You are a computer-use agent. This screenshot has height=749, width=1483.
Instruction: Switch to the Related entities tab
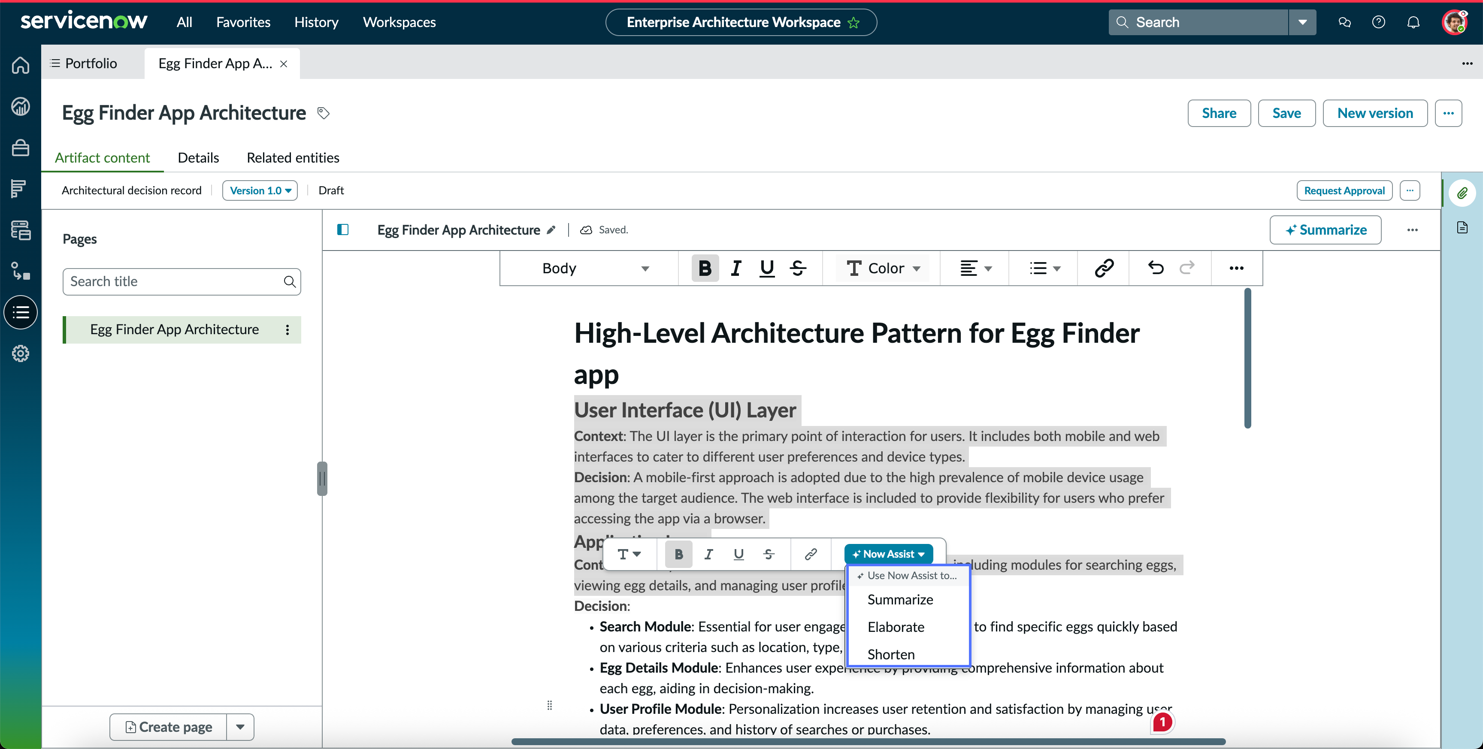click(293, 158)
